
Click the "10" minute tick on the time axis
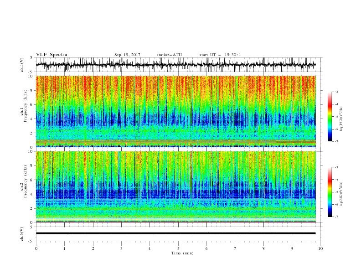point(320,248)
